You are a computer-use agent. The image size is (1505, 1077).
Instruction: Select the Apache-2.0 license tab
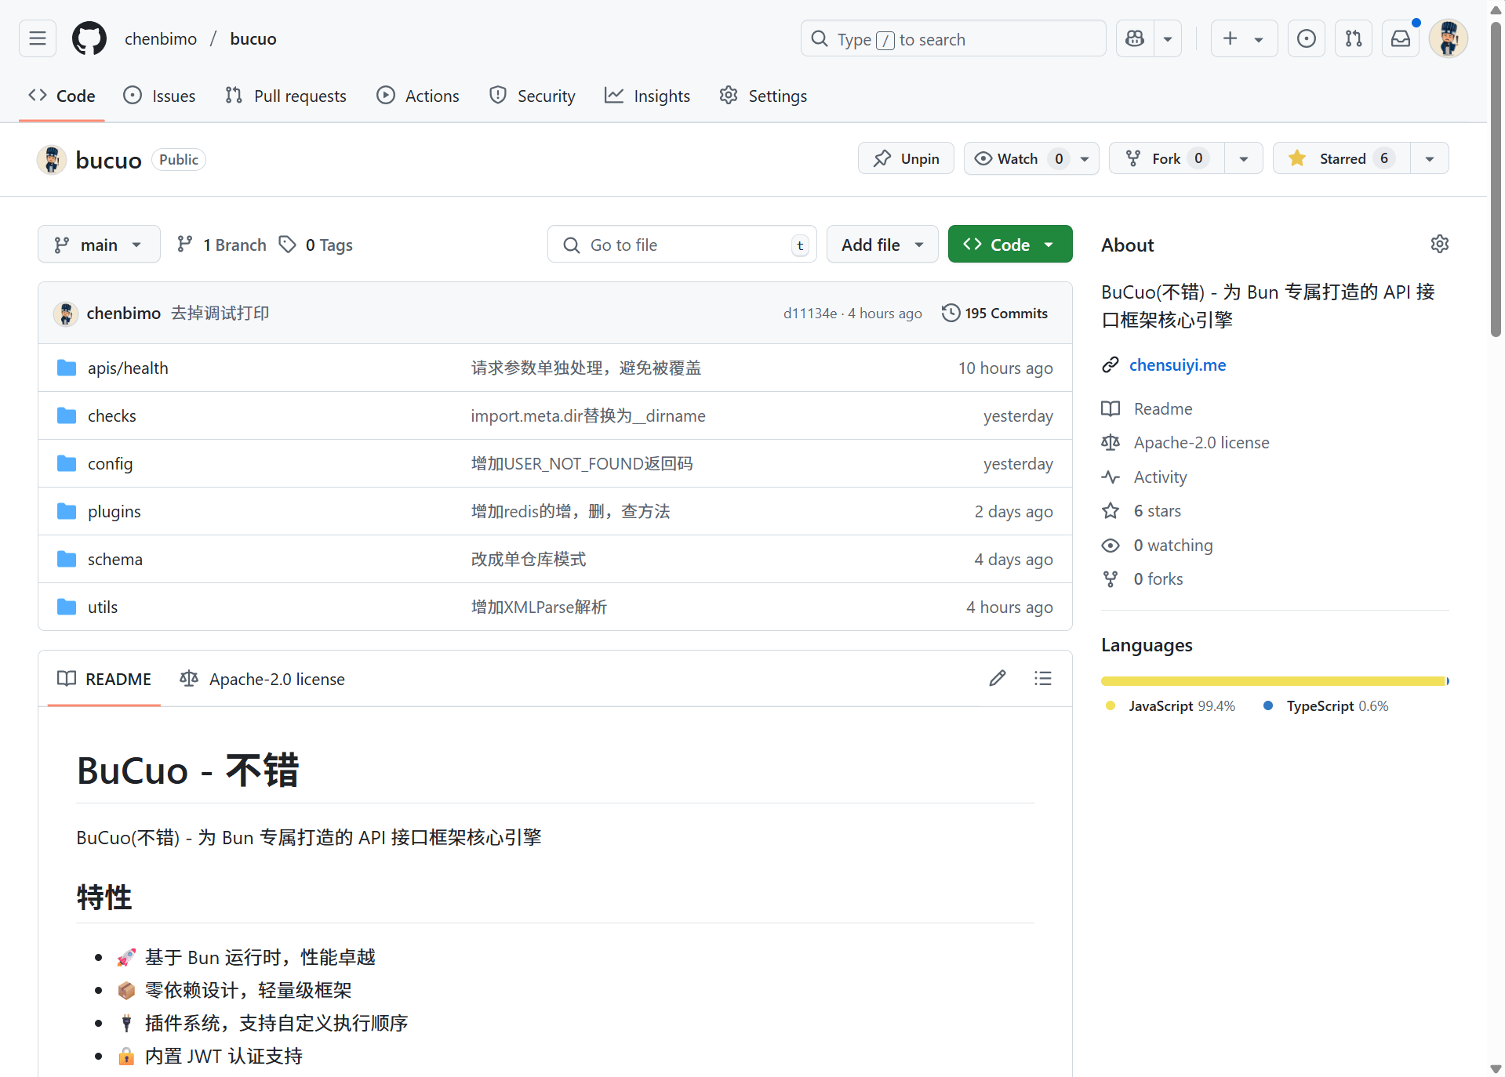262,679
